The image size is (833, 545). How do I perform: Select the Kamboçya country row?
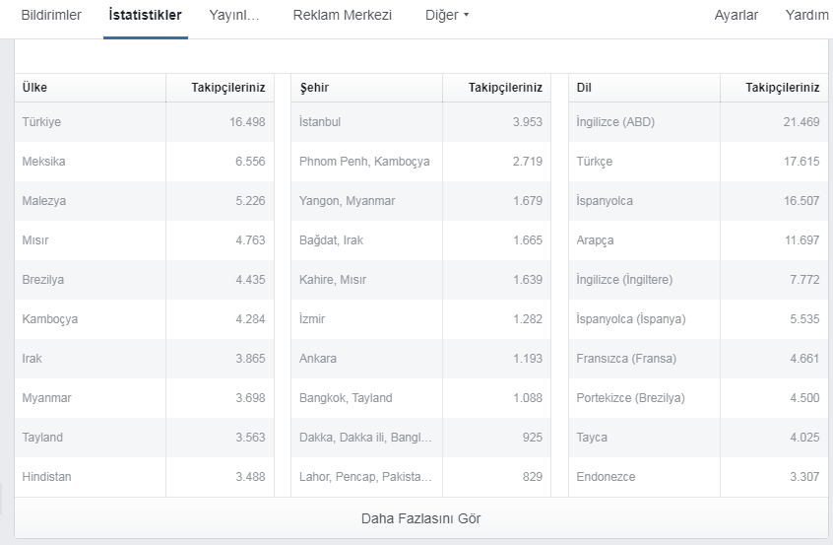pyautogui.click(x=144, y=318)
